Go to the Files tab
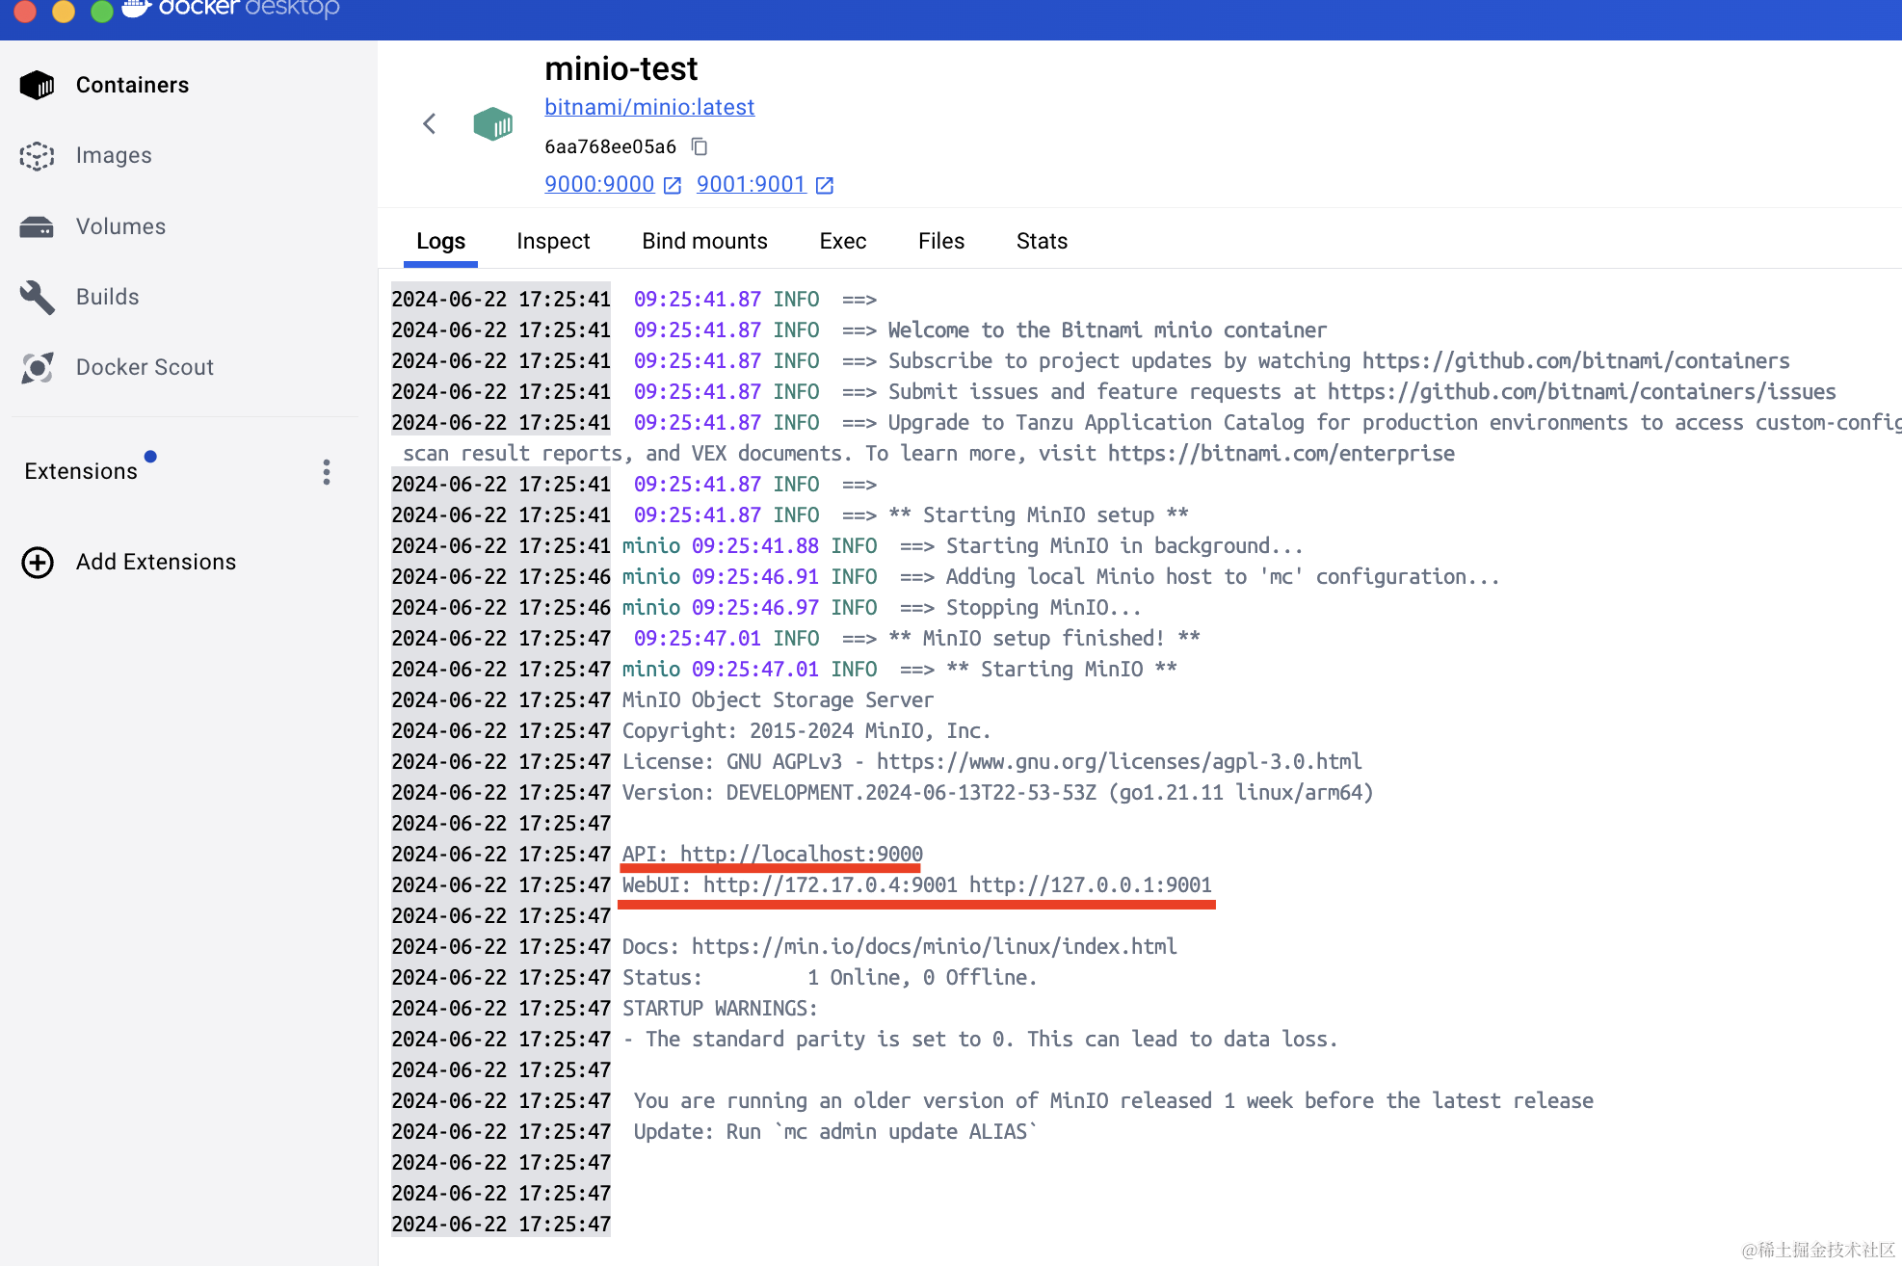Viewport: 1902px width, 1266px height. click(x=940, y=241)
